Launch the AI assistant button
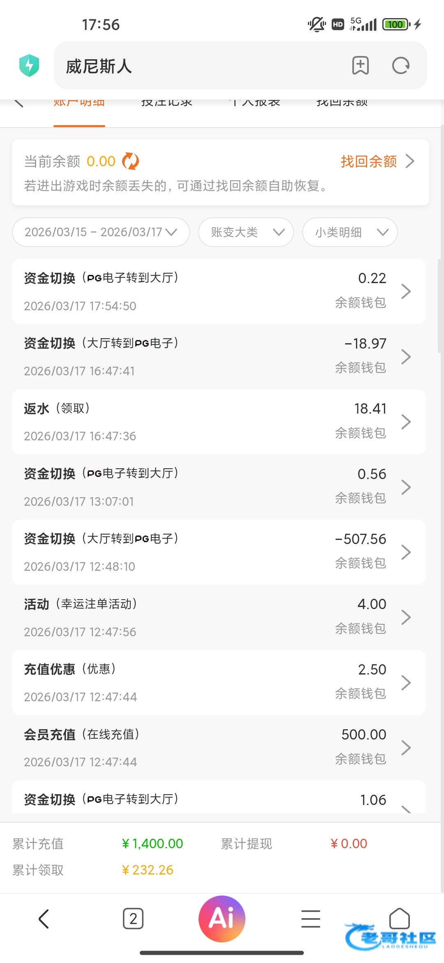The width and height of the screenshot is (444, 963). click(222, 919)
